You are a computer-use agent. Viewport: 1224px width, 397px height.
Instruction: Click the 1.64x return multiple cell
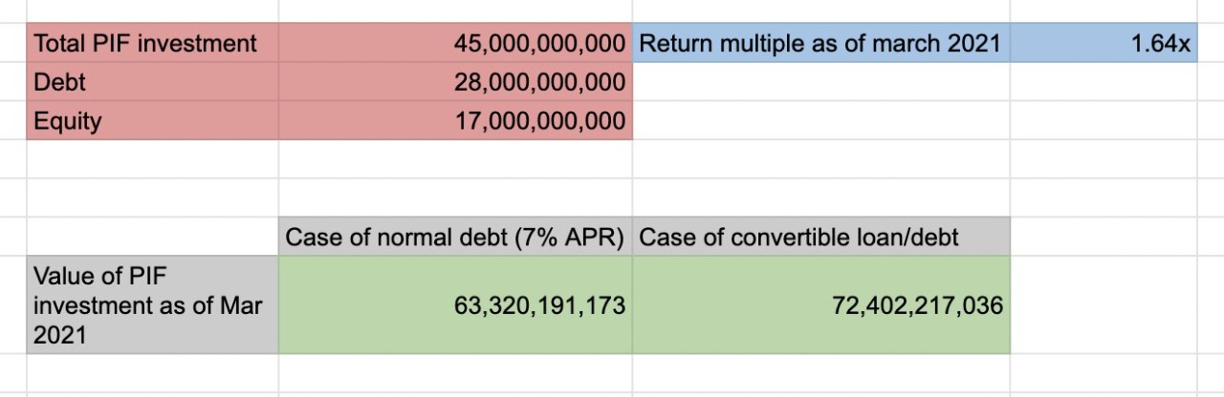[1103, 43]
